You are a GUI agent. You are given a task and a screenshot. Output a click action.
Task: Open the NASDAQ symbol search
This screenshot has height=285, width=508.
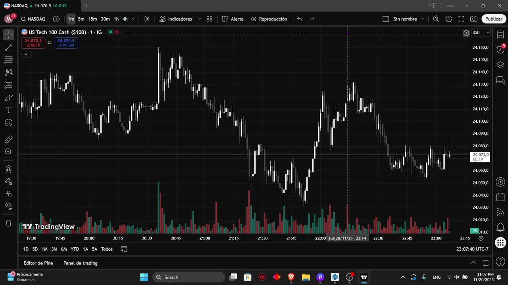pos(33,19)
